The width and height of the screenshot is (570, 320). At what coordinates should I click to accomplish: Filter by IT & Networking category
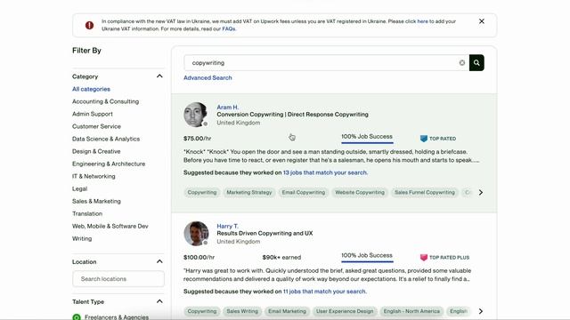pos(94,176)
